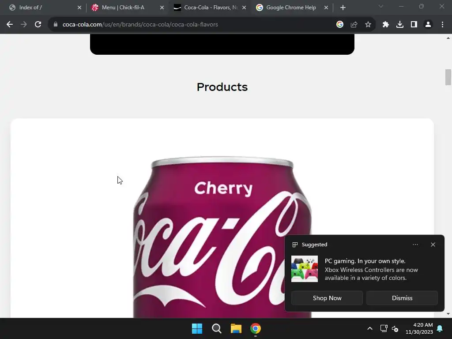Close the Suggested notification with X

pyautogui.click(x=433, y=245)
